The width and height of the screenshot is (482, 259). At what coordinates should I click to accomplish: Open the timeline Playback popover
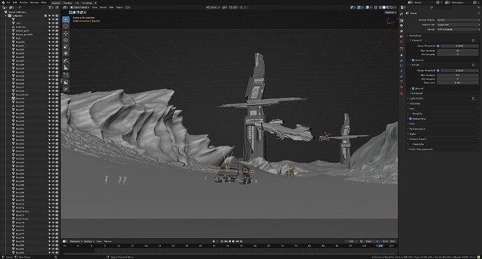tap(75, 242)
